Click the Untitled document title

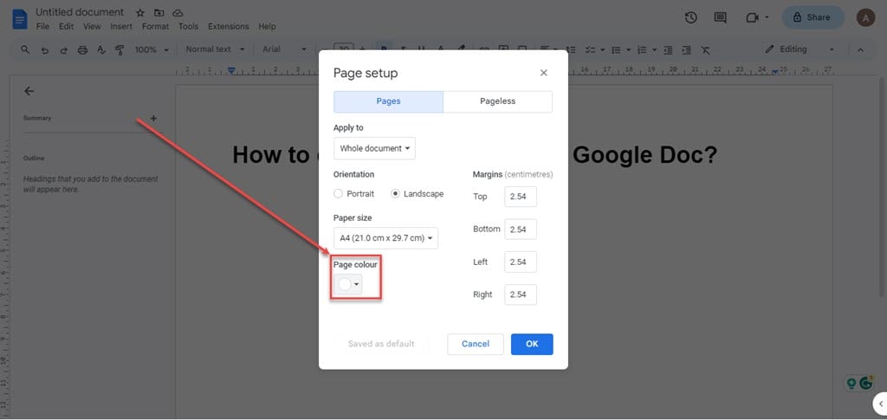(79, 12)
